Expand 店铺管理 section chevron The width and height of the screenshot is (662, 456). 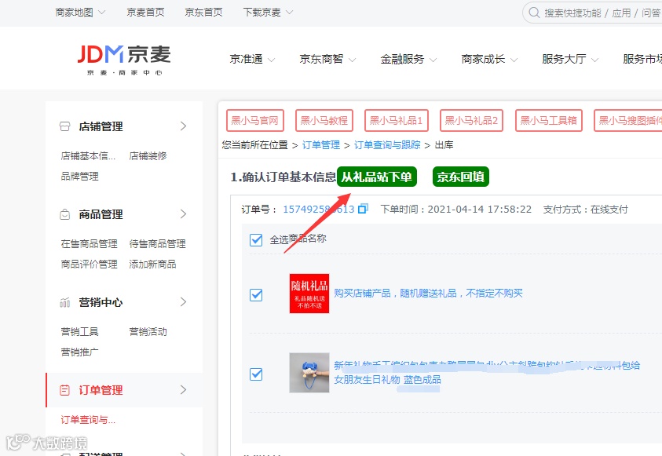click(183, 126)
